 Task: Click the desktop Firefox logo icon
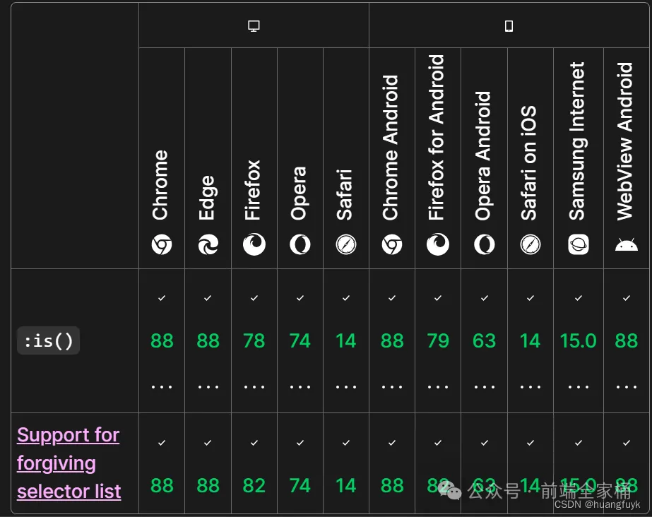click(254, 244)
